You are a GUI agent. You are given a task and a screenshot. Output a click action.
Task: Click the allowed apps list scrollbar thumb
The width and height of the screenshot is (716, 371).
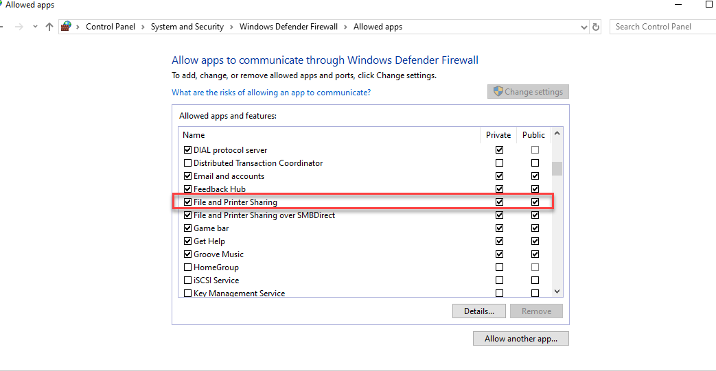(x=557, y=169)
